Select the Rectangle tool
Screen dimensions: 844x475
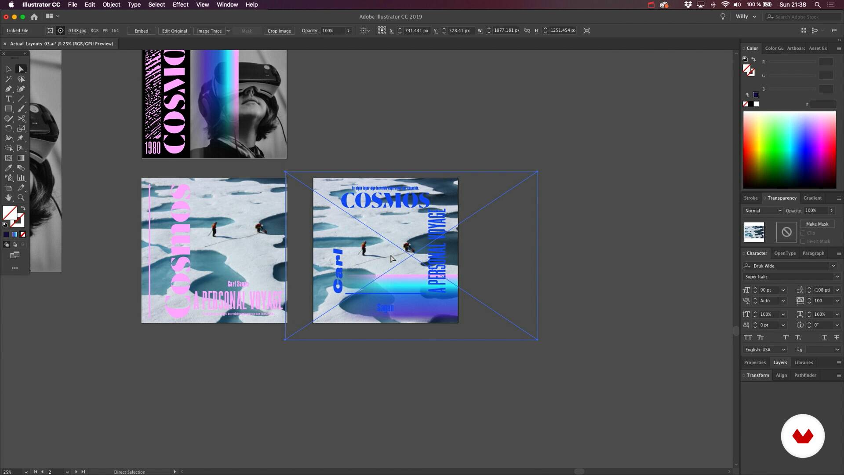pos(8,109)
